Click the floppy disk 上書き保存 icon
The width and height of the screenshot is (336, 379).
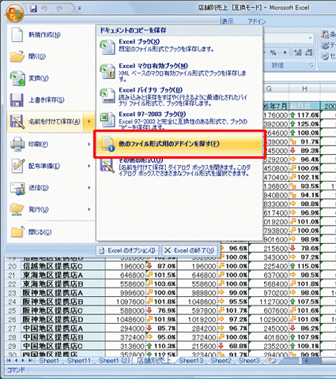[x=17, y=100]
